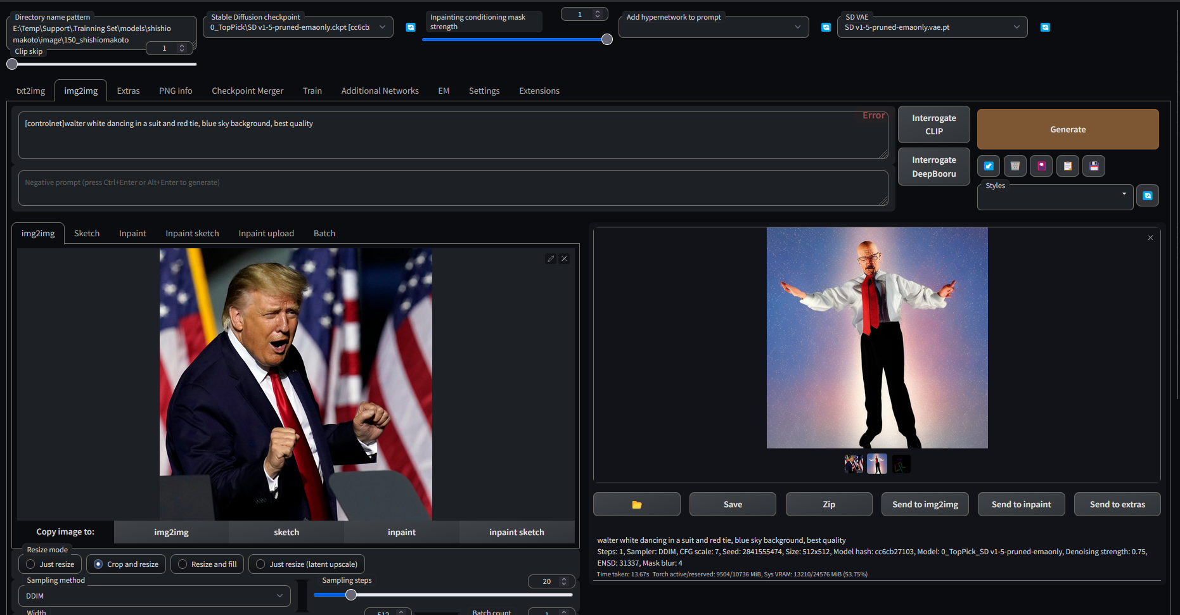Open the PNG Info tab
The image size is (1180, 615).
[x=176, y=91]
